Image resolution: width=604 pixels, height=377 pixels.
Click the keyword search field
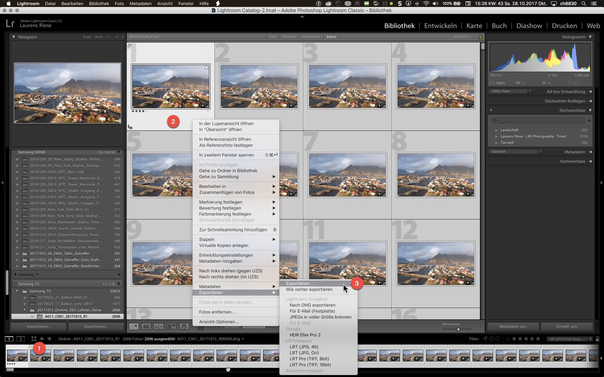pos(538,121)
